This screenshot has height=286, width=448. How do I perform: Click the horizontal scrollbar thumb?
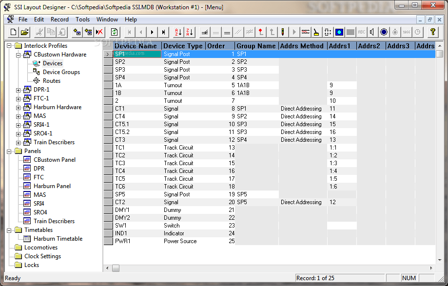coord(116,267)
